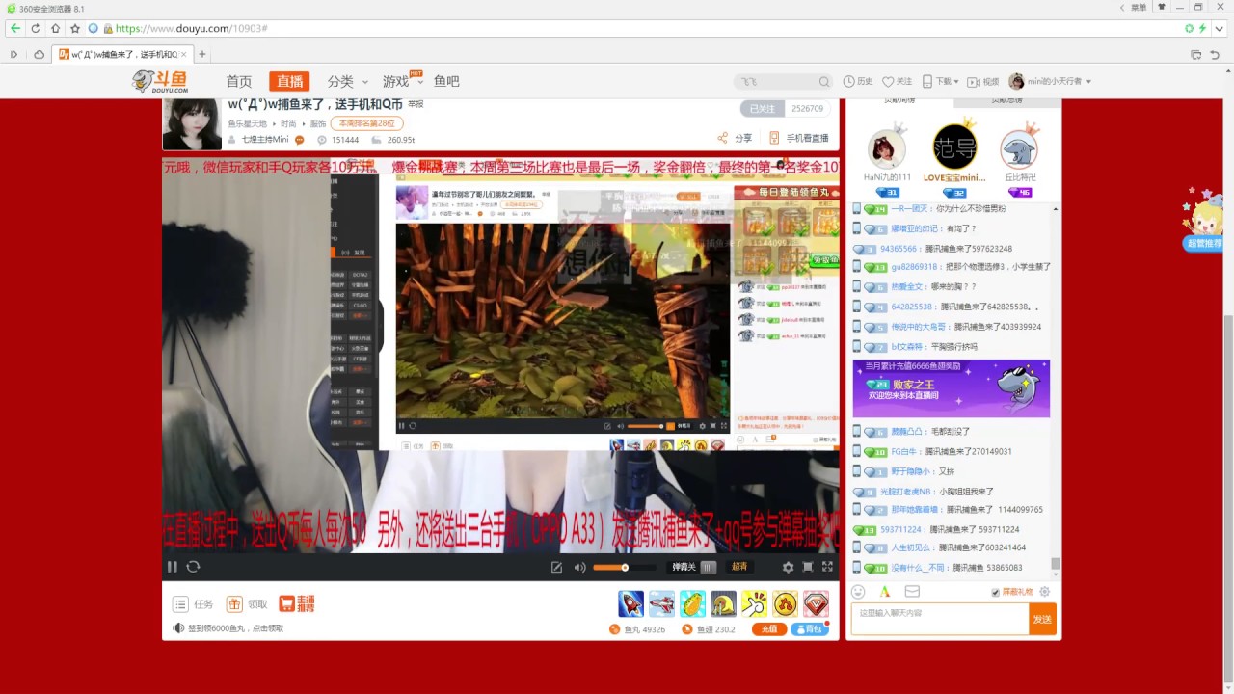The height and width of the screenshot is (694, 1234).
Task: Open the 超清 quality selector
Action: point(739,567)
